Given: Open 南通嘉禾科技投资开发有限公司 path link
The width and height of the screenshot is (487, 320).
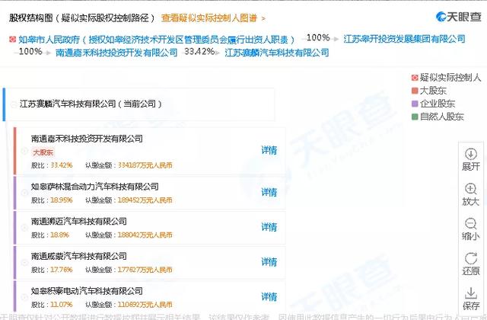Looking at the screenshot, I should (116, 53).
